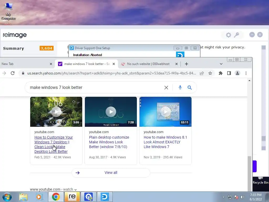Reload the Yahoo search page
The height and width of the screenshot is (202, 269).
pyautogui.click(x=13, y=73)
